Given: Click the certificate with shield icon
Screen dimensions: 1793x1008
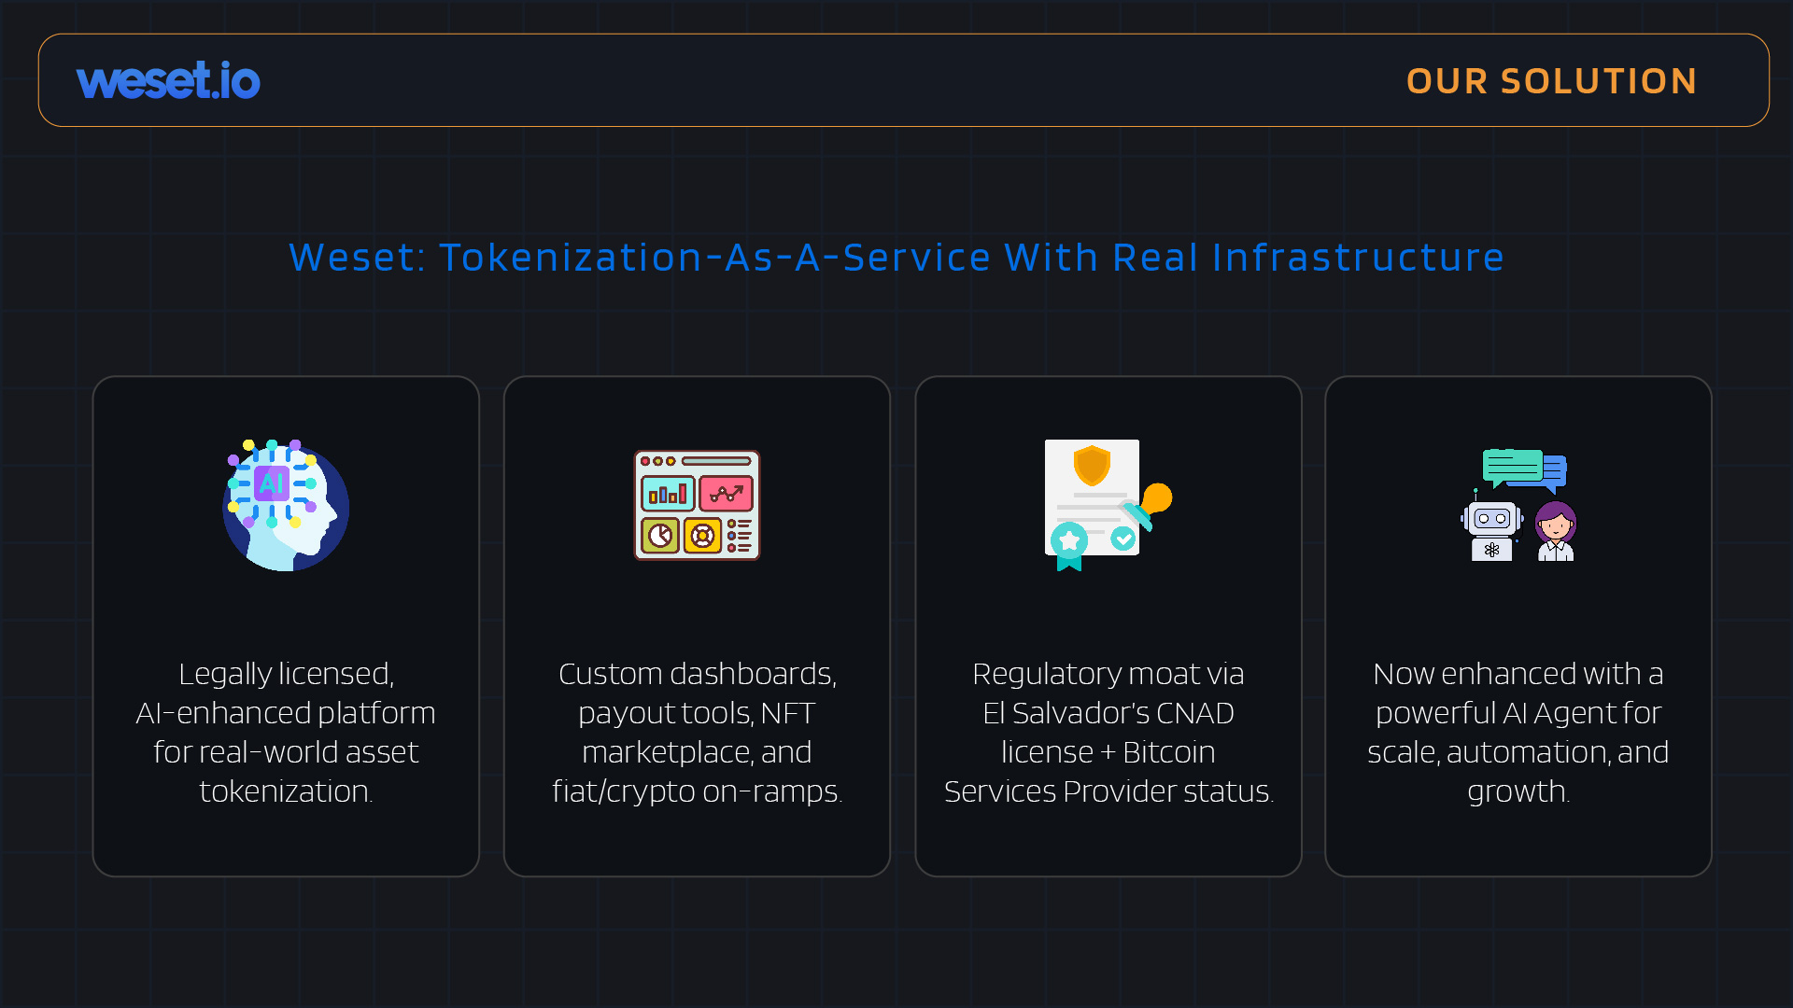Looking at the screenshot, I should point(1108,505).
